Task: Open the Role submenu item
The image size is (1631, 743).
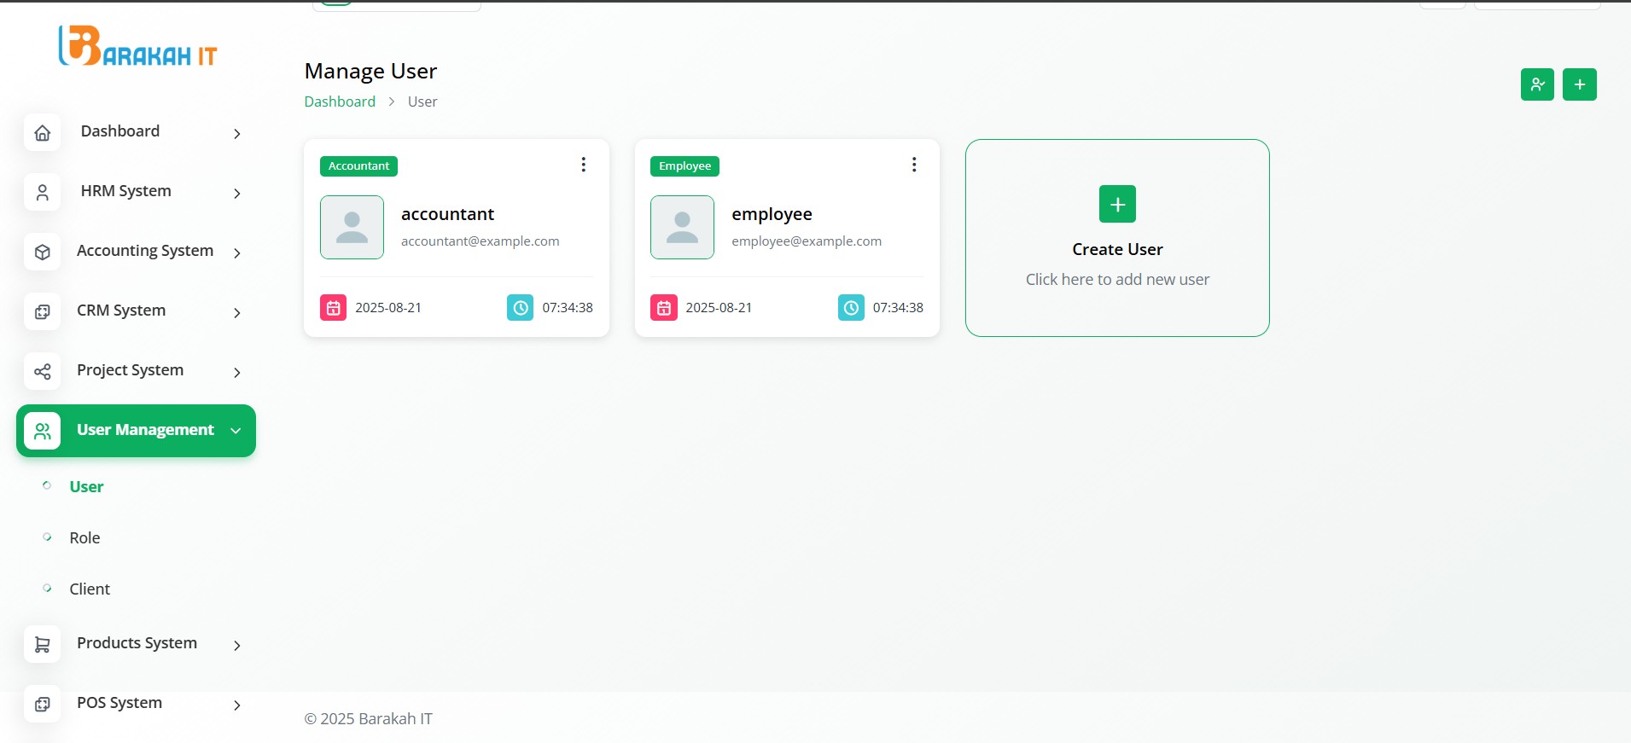Action: (84, 538)
